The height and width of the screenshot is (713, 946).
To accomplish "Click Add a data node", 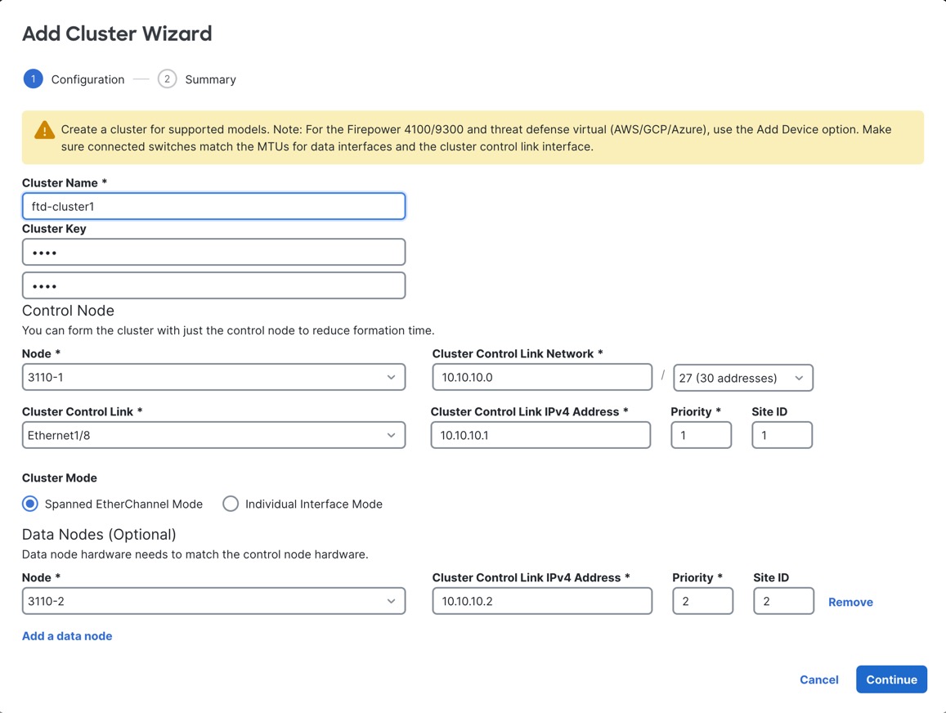I will tap(66, 635).
